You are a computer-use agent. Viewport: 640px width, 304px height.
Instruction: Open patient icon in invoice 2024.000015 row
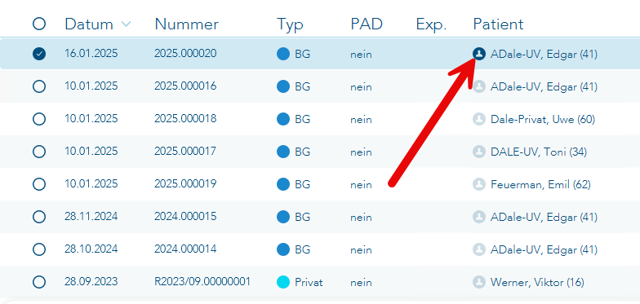pyautogui.click(x=478, y=217)
